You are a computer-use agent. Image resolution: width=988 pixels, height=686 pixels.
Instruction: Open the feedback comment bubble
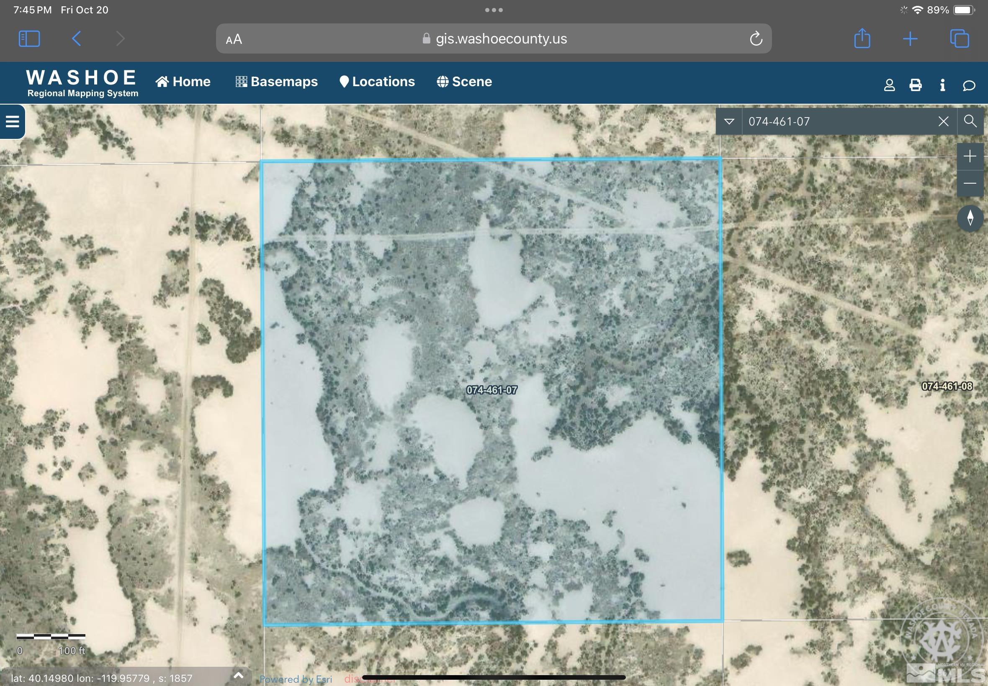[968, 85]
